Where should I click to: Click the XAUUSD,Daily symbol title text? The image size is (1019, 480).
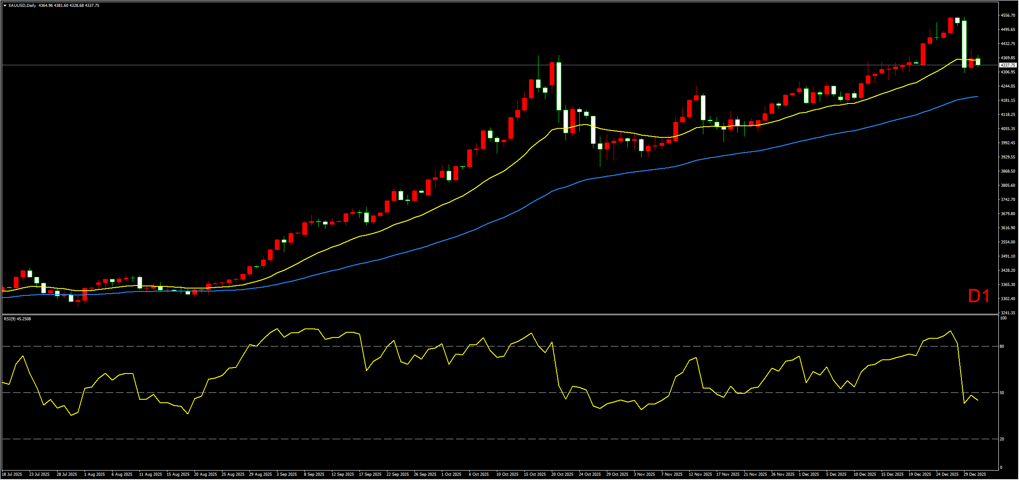[x=22, y=6]
